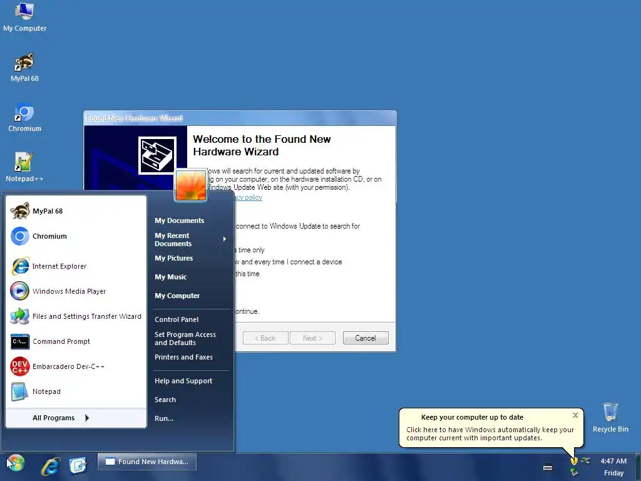This screenshot has width=641, height=481.
Task: Open My Music from Start menu
Action: [170, 277]
